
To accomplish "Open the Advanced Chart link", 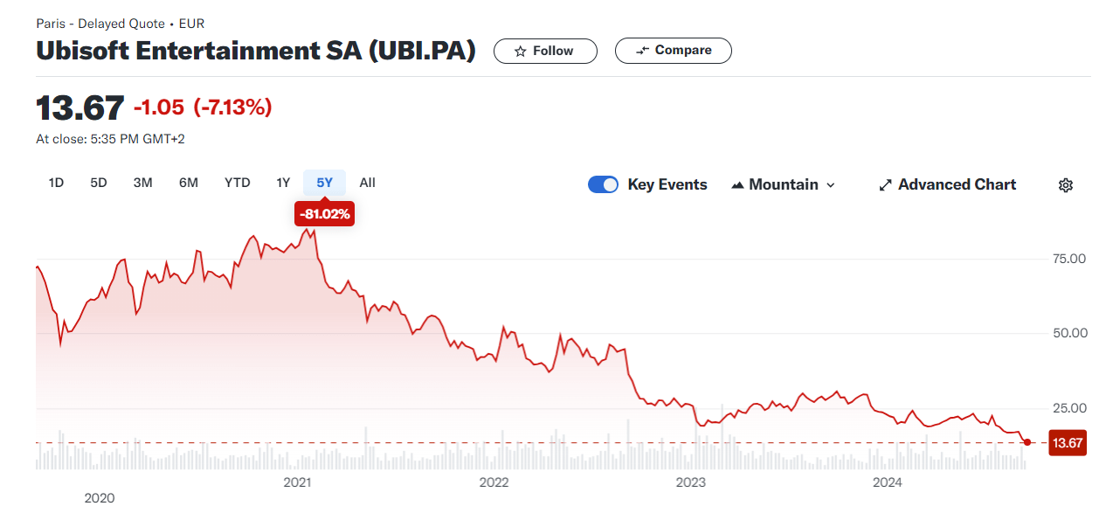I will [948, 184].
